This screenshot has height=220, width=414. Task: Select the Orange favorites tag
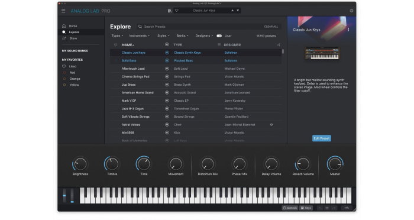coord(75,79)
